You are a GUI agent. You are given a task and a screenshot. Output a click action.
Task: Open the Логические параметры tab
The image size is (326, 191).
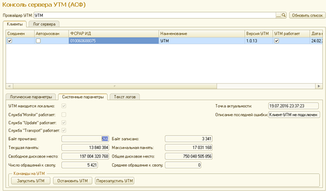point(31,97)
